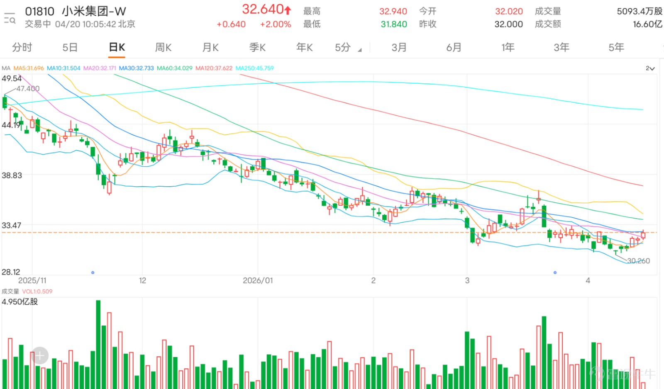Click the 昨收 value 32.000
664x389 pixels.
509,24
